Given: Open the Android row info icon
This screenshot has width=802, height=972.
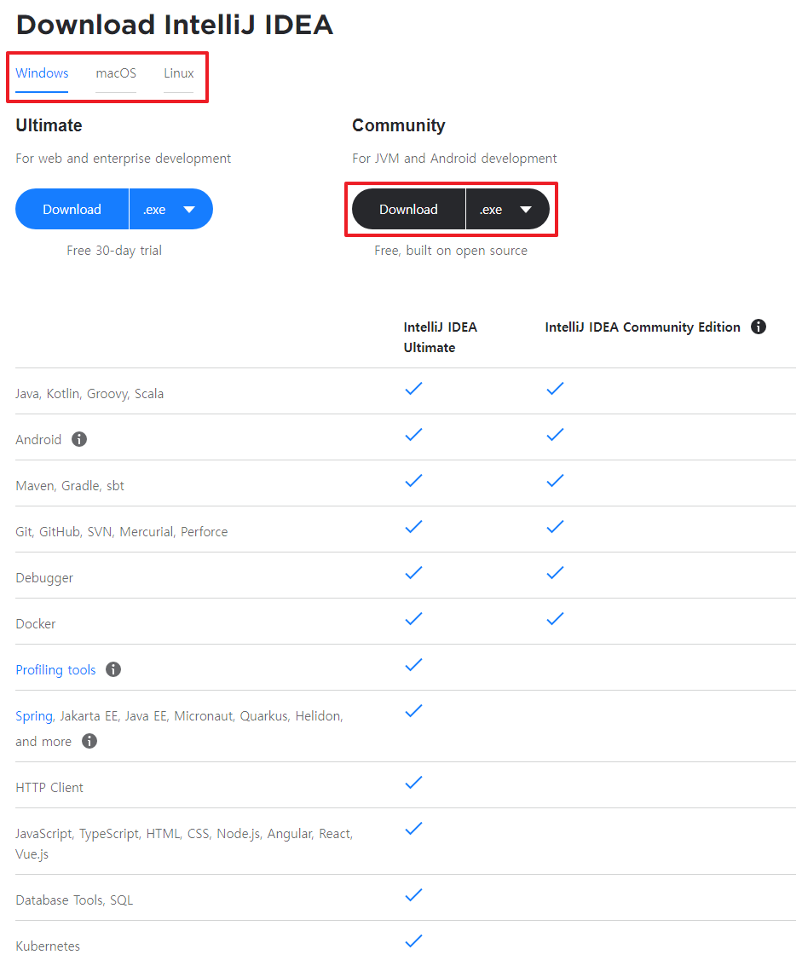Looking at the screenshot, I should (x=79, y=439).
